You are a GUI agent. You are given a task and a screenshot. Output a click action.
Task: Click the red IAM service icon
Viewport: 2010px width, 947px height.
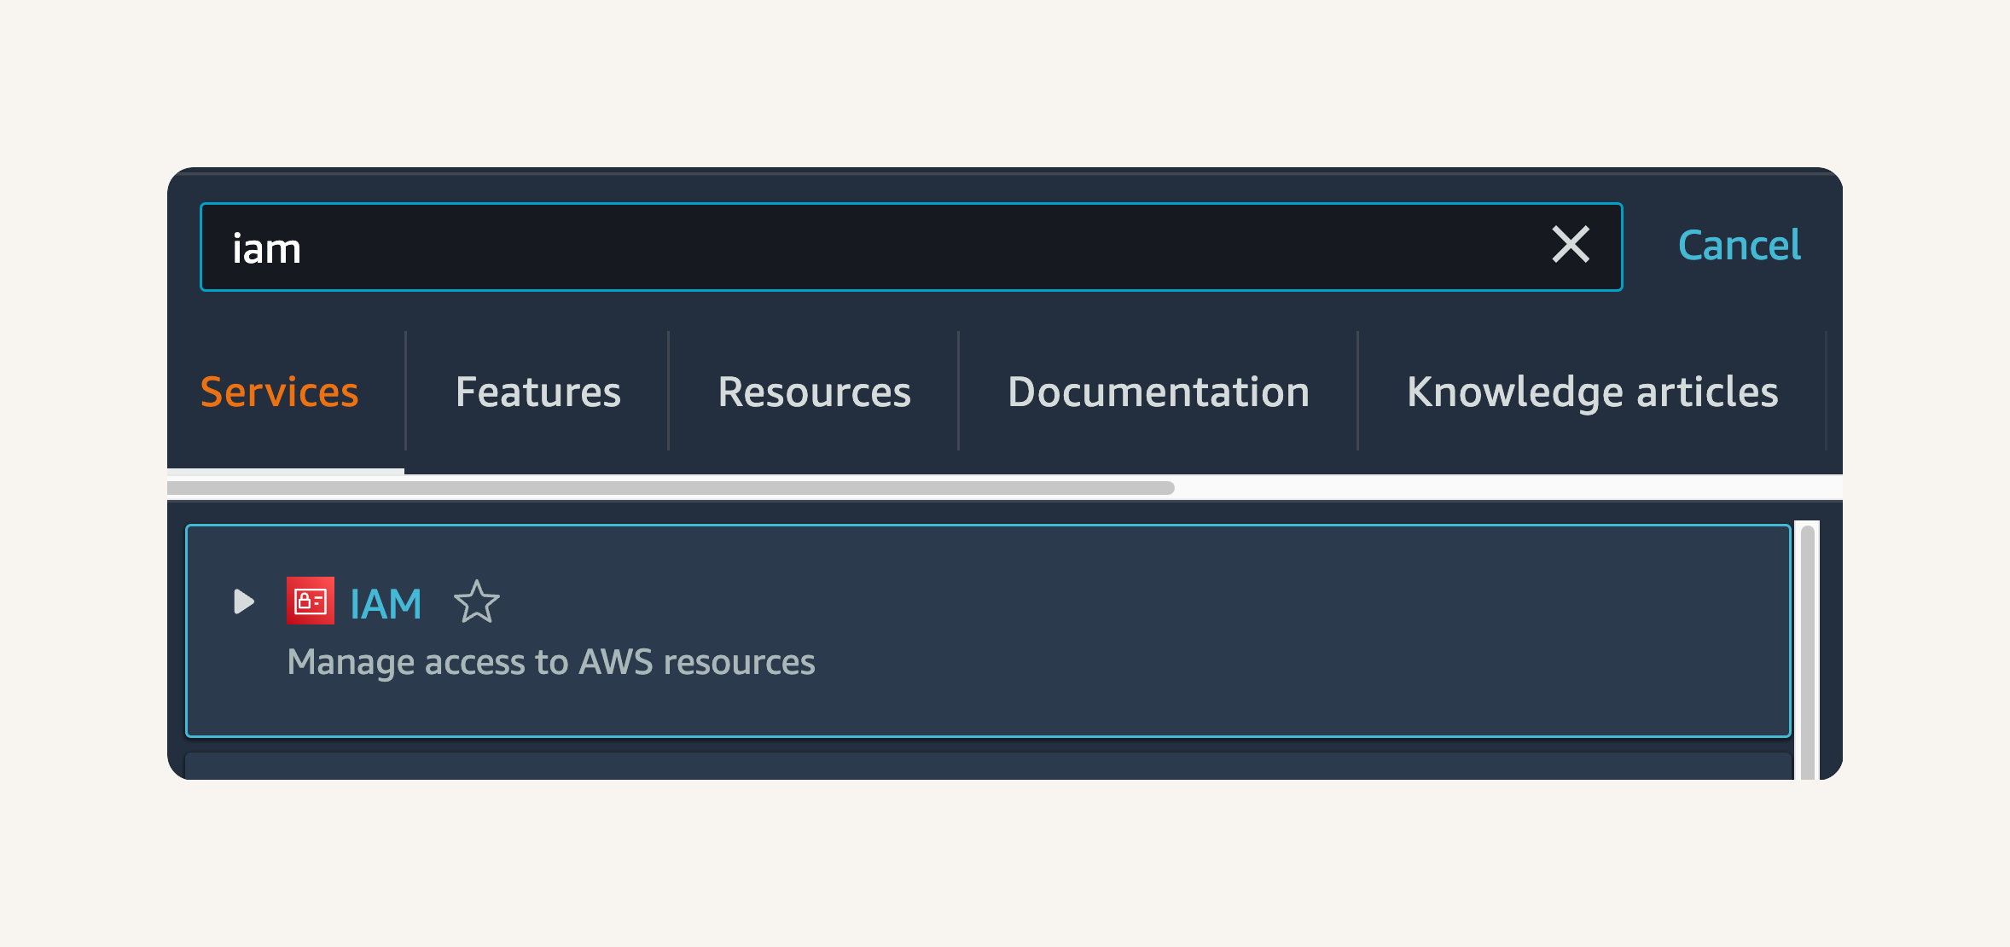pos(310,601)
